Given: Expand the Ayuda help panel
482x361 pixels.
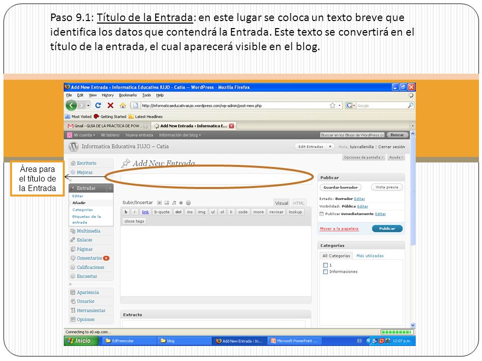Looking at the screenshot, I should (x=396, y=157).
